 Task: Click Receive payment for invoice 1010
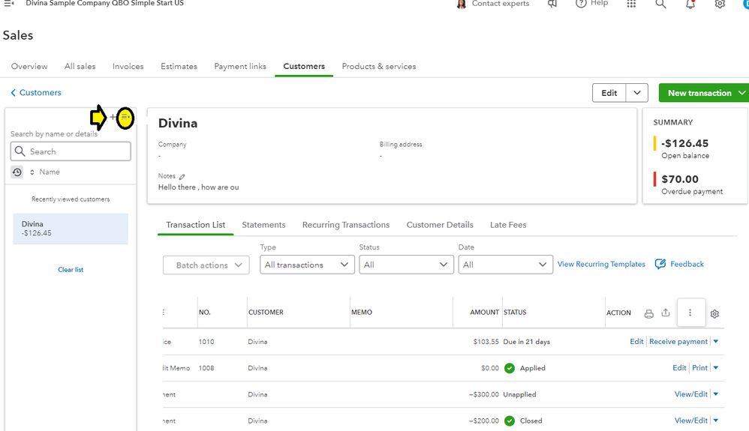[678, 342]
